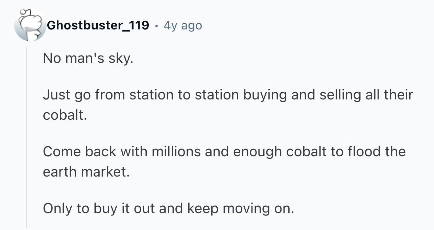
Task: Open the Ghostbuster_119 username profile link
Action: coord(98,25)
